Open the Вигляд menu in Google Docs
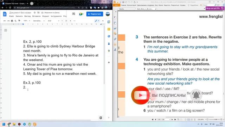 27,16
